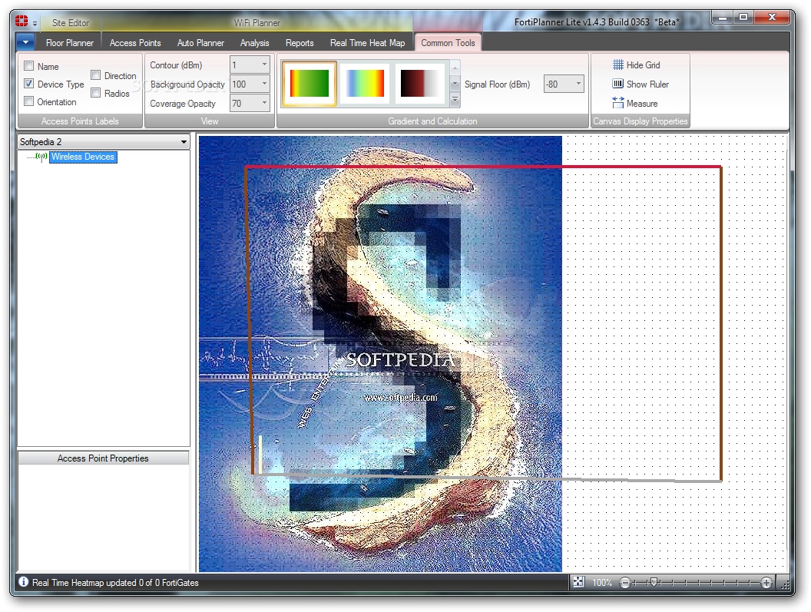Click the floor plan canvas image
Screen dimensions: 811x612
coord(380,354)
